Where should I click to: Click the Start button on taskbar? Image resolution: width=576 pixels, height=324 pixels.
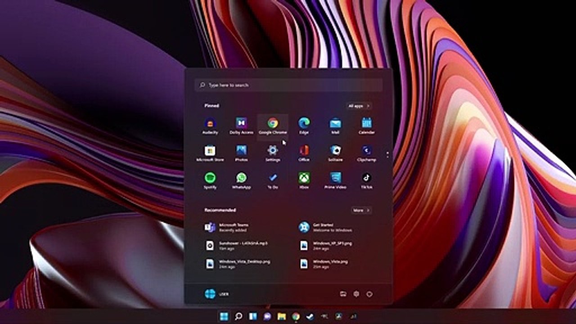click(x=224, y=317)
